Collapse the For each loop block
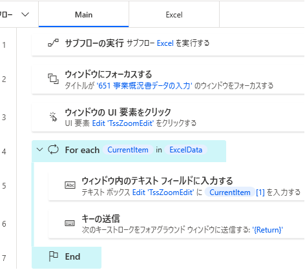 coord(39,149)
